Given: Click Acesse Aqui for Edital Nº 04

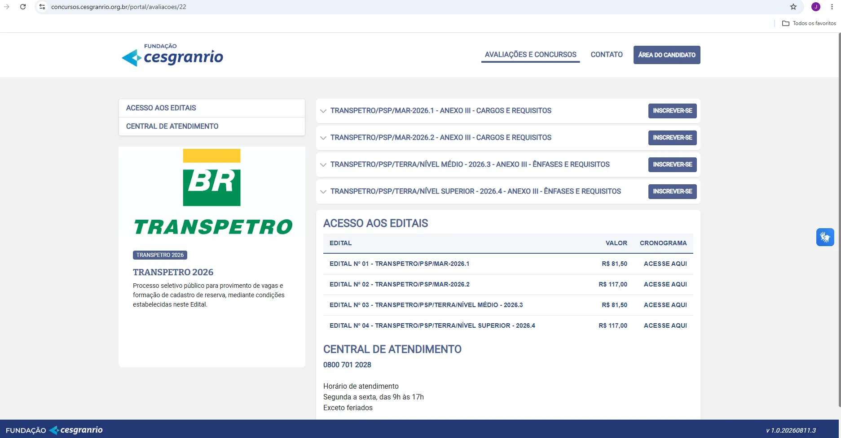Looking at the screenshot, I should (x=665, y=325).
